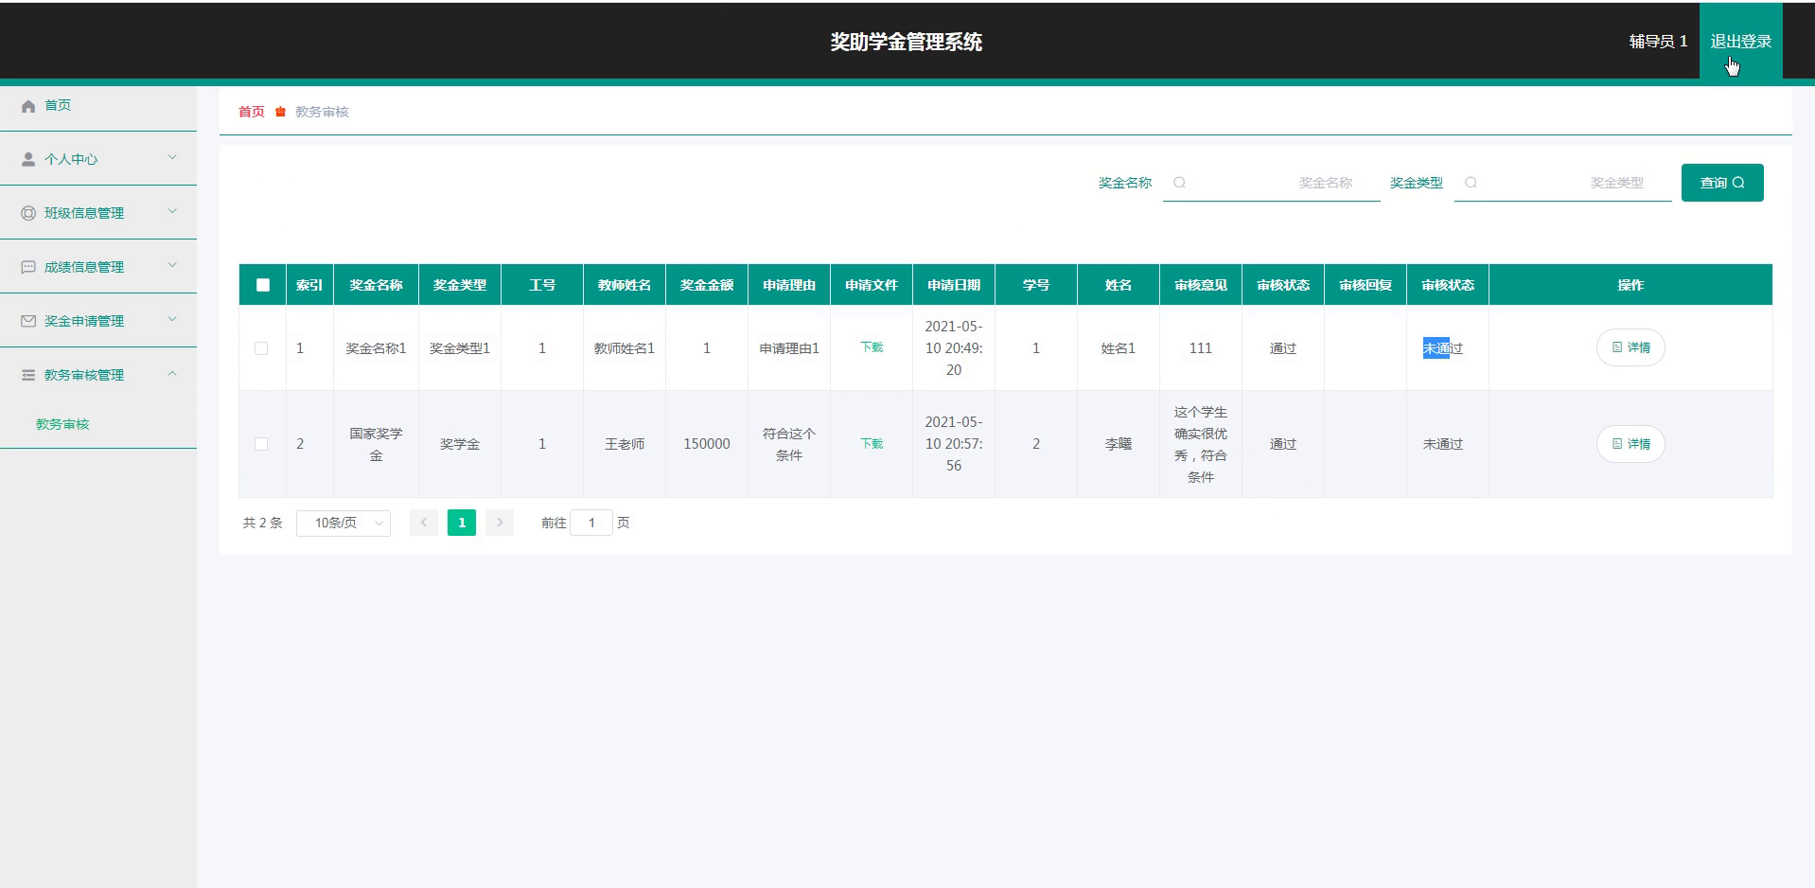Click 符合这个条件 reason cell

coord(789,444)
